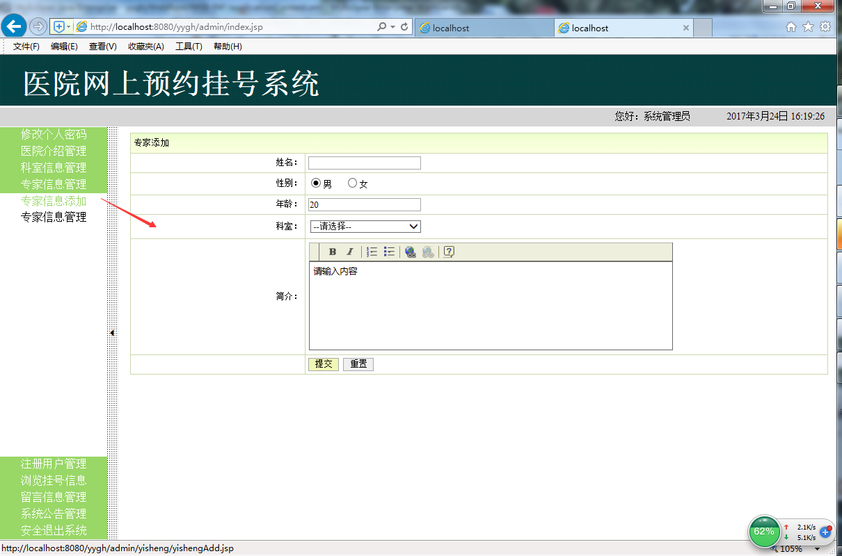Open the 文件(F) menu
The width and height of the screenshot is (842, 556).
click(x=26, y=47)
